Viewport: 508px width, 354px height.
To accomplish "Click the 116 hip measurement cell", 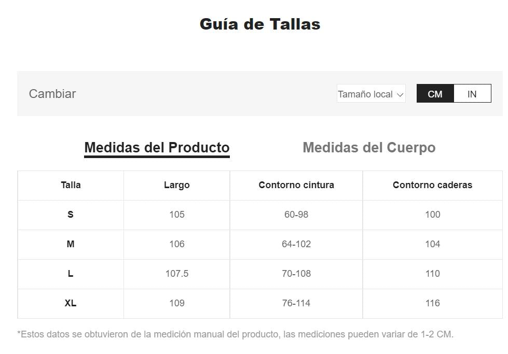I will tap(432, 303).
